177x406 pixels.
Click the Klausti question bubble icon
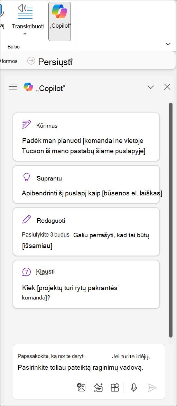coord(26,272)
